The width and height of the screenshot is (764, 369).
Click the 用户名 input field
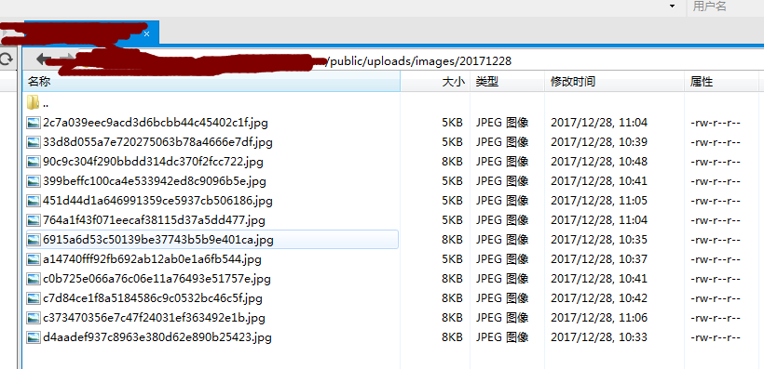tap(726, 7)
